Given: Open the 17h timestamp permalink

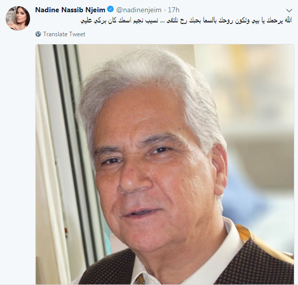Looking at the screenshot, I should click(x=173, y=10).
